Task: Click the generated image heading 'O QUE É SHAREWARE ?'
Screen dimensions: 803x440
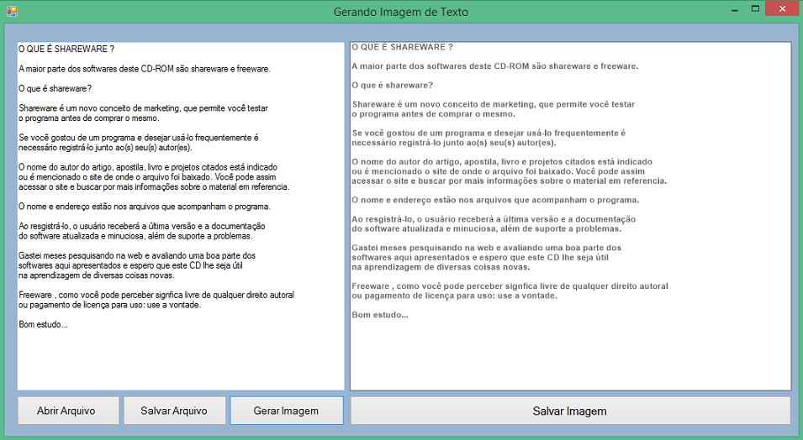Action: pos(403,47)
